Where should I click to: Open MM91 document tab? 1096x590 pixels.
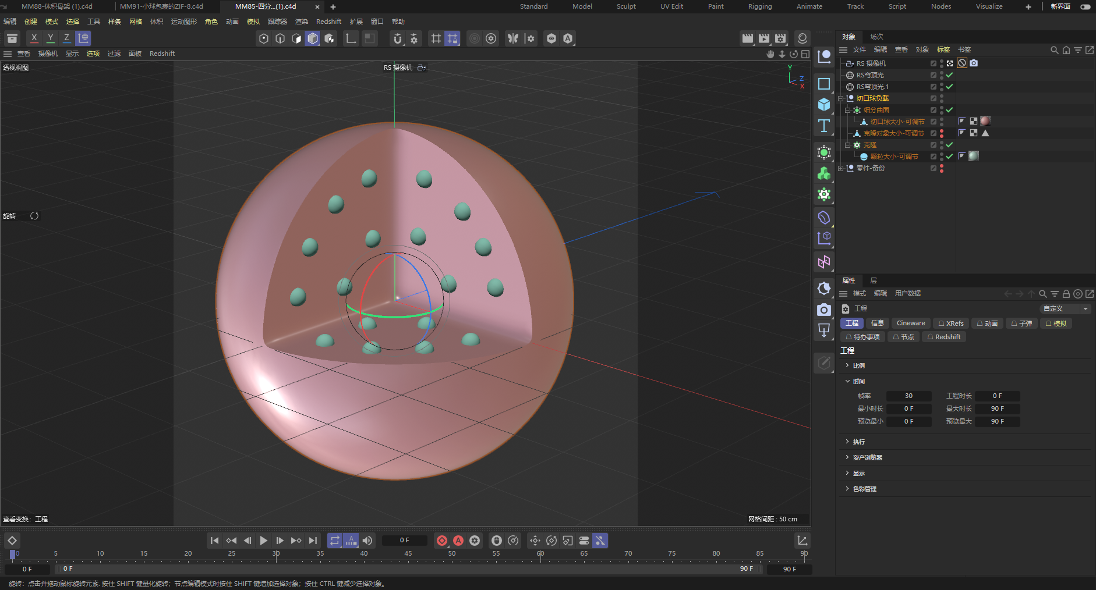pos(161,6)
